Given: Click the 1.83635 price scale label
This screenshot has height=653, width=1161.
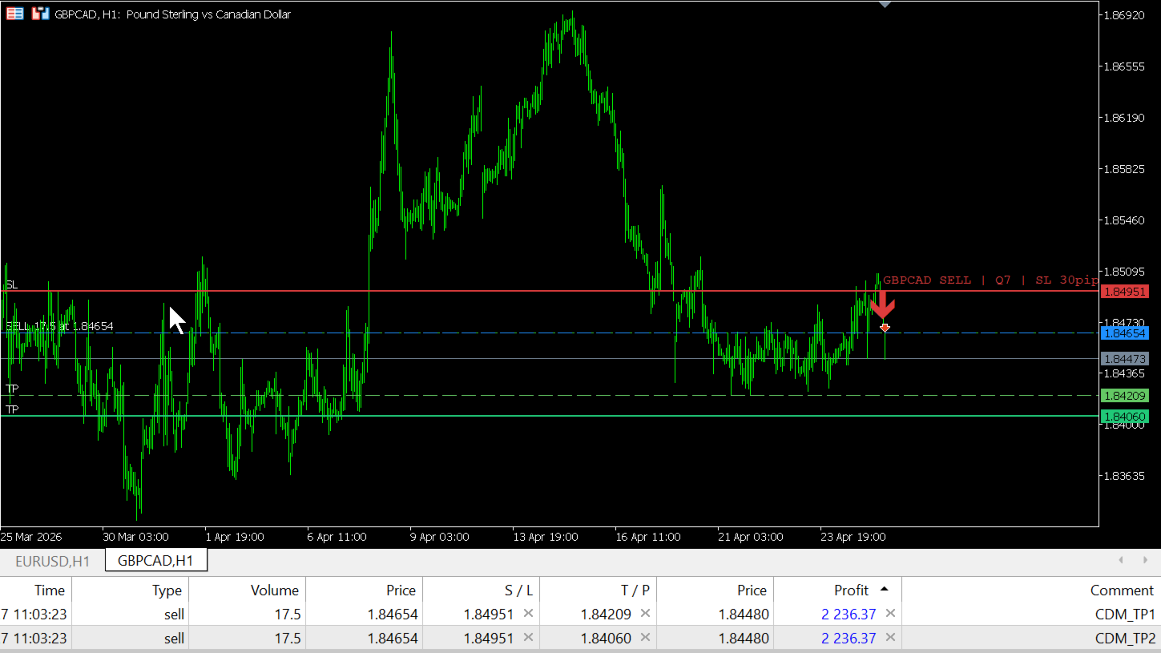Looking at the screenshot, I should [1124, 476].
